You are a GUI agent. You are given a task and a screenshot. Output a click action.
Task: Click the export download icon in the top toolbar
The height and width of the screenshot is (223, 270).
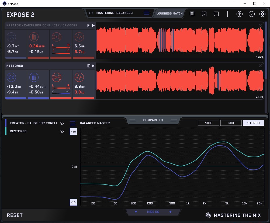pyautogui.click(x=204, y=14)
